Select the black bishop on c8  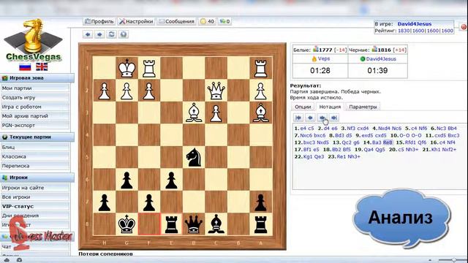[x=216, y=224]
